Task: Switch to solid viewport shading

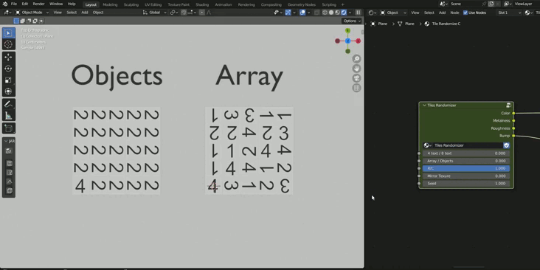Action: point(331,13)
